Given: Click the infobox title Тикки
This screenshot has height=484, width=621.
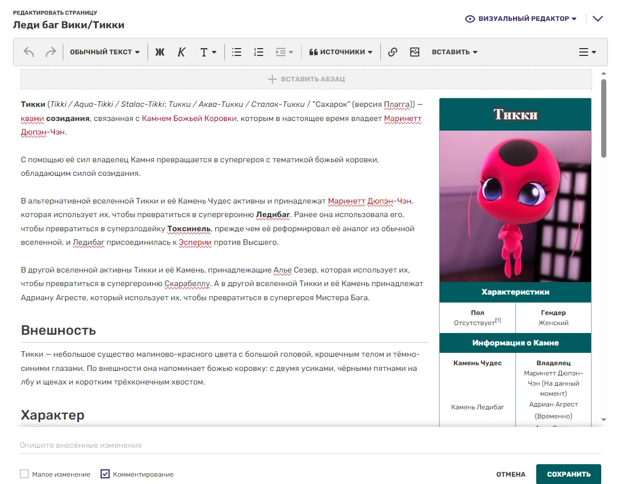Looking at the screenshot, I should (x=515, y=115).
